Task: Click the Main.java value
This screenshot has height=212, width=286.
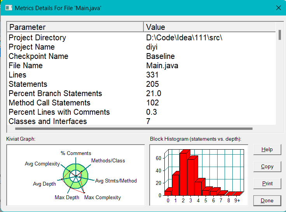Action: click(x=162, y=65)
